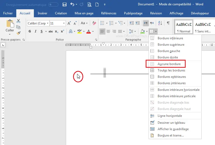Align paragraph to the left

pos(102,31)
